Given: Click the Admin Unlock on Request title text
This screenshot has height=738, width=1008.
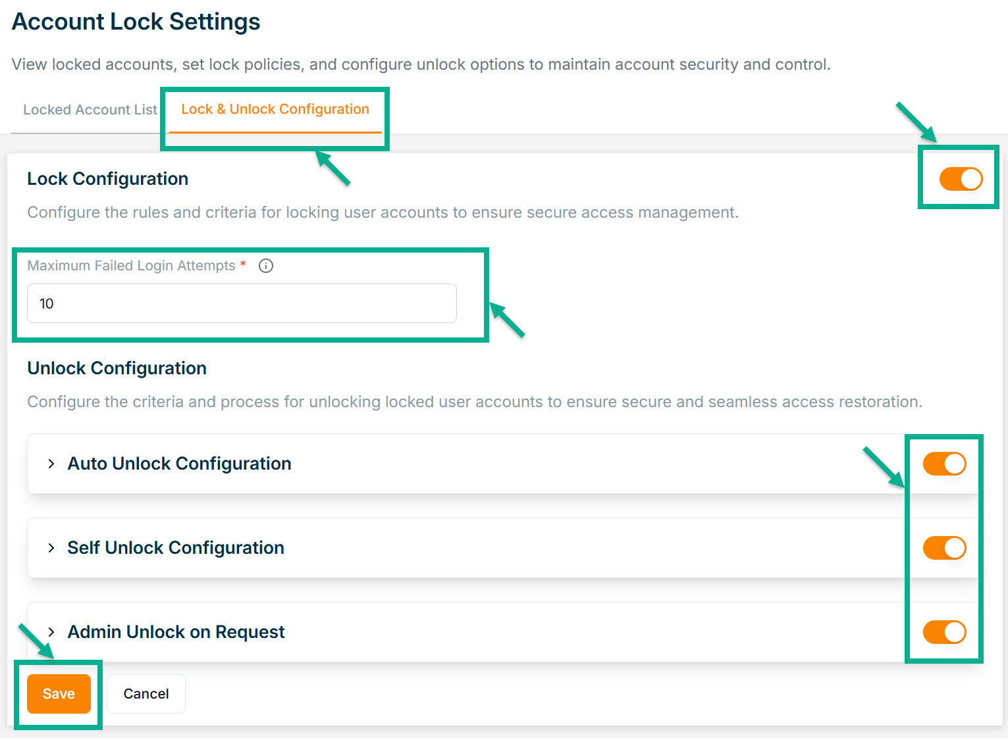Looking at the screenshot, I should pyautogui.click(x=176, y=632).
